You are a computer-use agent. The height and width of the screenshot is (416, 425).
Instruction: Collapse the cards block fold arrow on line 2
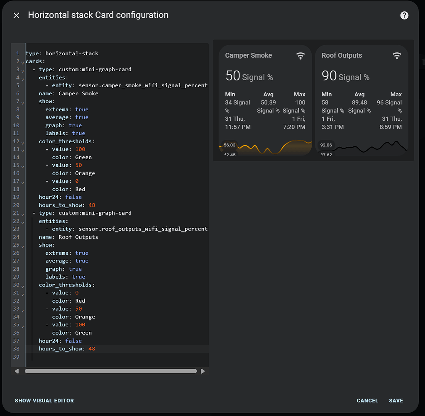coord(23,62)
